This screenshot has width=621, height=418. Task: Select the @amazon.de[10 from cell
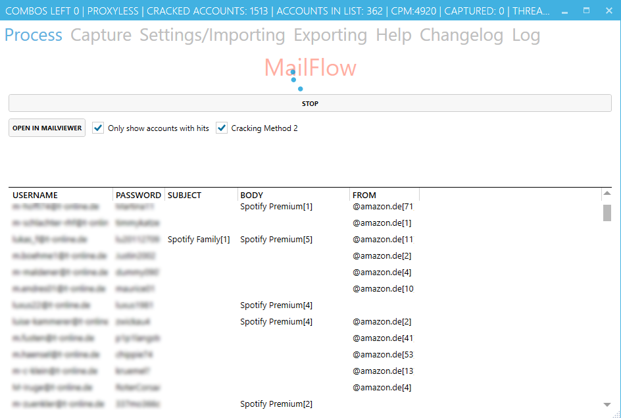point(383,289)
